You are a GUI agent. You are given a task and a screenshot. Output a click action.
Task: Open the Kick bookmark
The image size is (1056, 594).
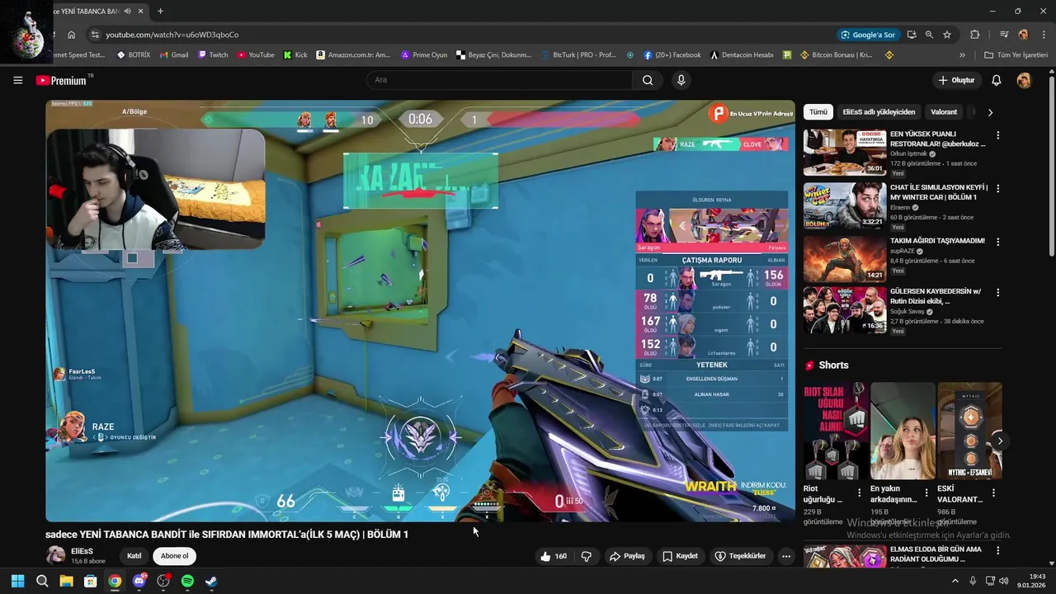click(295, 55)
